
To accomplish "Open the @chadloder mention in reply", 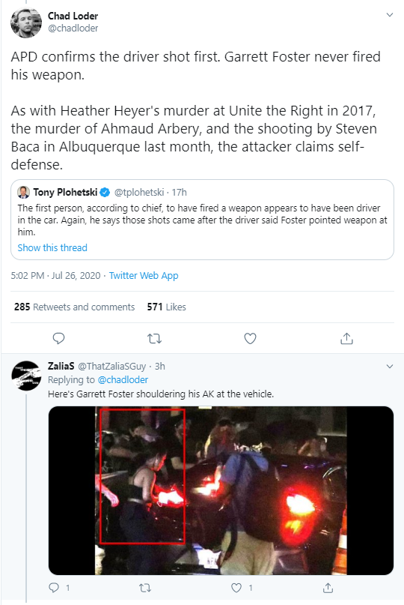I will [123, 379].
